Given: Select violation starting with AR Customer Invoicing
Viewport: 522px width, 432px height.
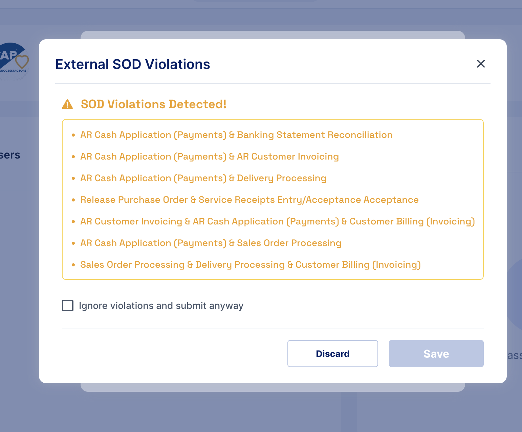Looking at the screenshot, I should [277, 221].
